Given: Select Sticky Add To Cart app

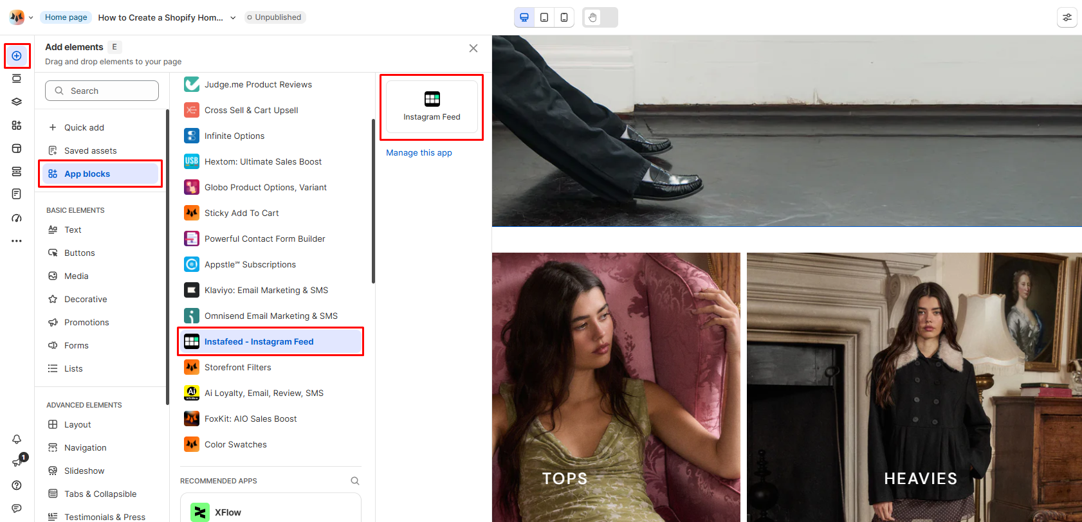Looking at the screenshot, I should [x=270, y=213].
